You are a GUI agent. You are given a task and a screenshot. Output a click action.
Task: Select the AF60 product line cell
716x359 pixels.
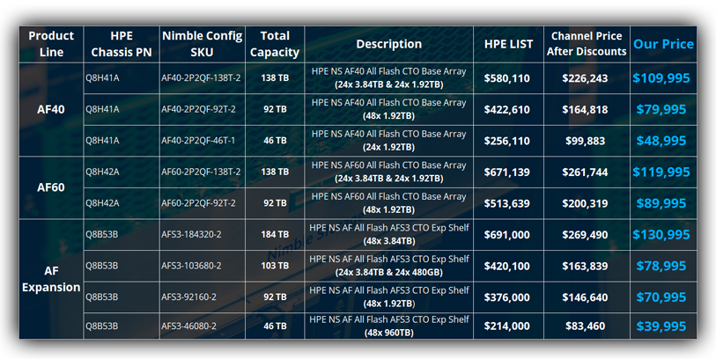[51, 188]
